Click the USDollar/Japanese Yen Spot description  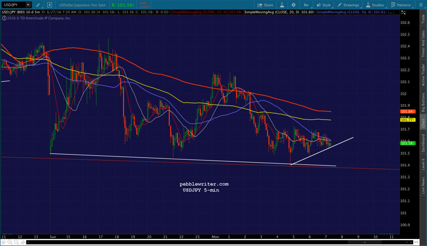click(82, 5)
